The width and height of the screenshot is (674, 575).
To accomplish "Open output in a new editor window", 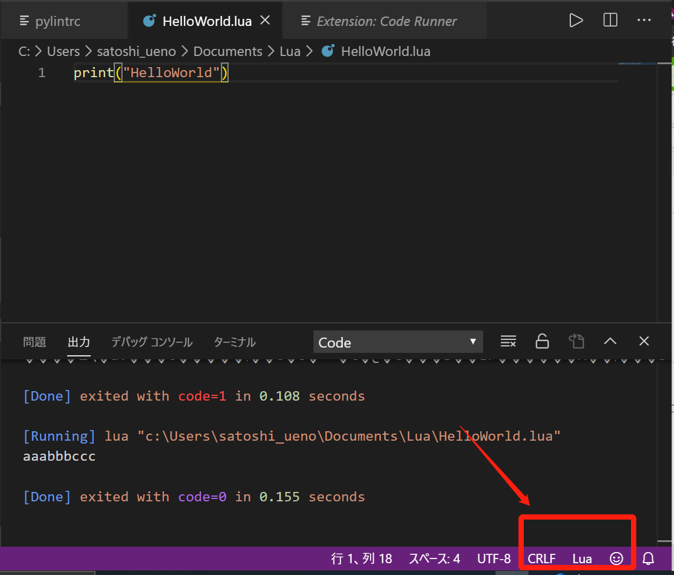I will coord(576,341).
